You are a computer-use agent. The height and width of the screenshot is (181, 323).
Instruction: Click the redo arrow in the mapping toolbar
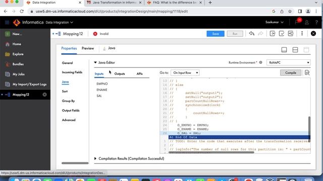(x=260, y=34)
